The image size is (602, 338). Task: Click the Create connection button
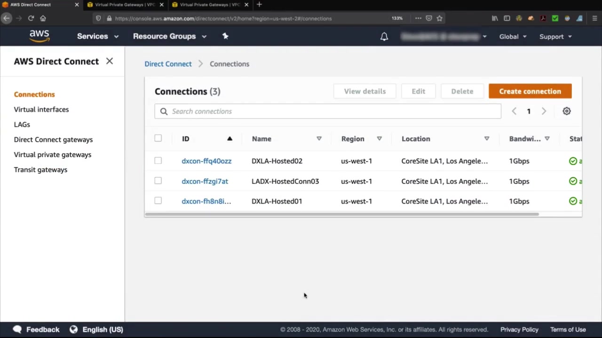click(x=530, y=91)
